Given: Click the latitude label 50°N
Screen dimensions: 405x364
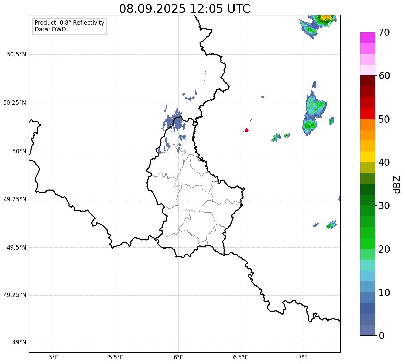Looking at the screenshot, I should pyautogui.click(x=19, y=152).
